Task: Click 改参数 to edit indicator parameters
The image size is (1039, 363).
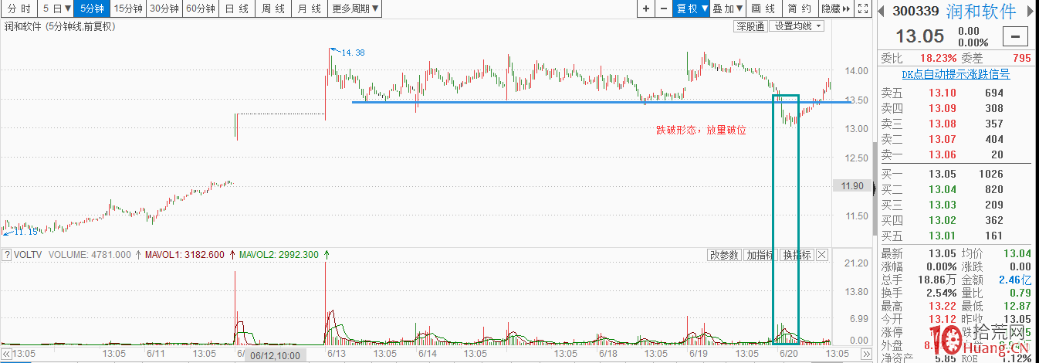Action: coord(725,255)
